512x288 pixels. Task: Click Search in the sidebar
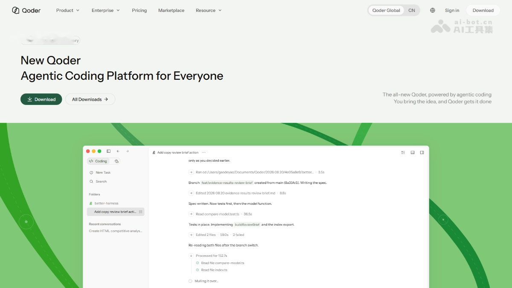click(101, 181)
